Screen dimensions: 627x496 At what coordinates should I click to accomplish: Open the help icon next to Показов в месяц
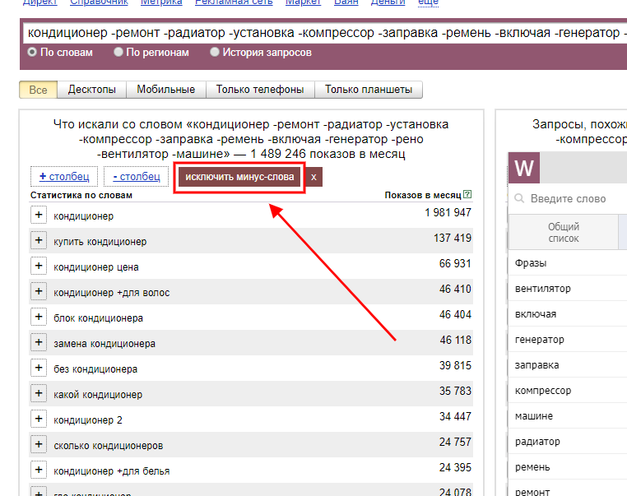pos(467,195)
